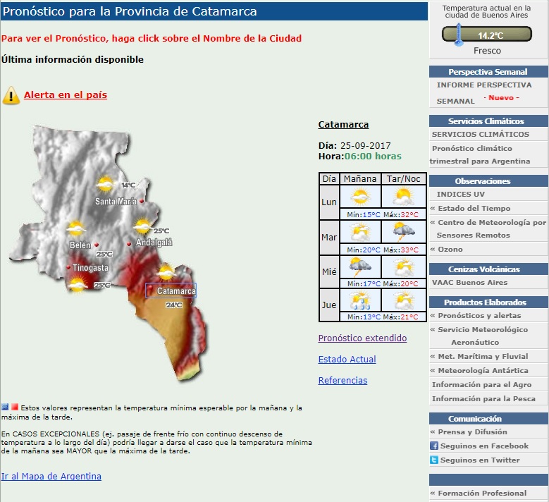549x502 pixels.
Task: Expand Estado del Tiempo menu entry
Action: click(x=474, y=209)
